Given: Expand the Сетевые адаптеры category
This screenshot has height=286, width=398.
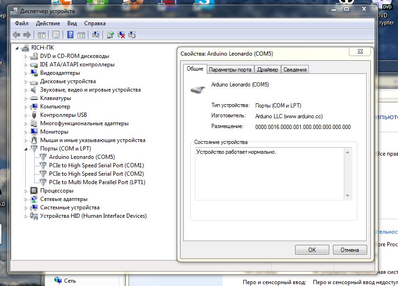Looking at the screenshot, I should pyautogui.click(x=26, y=199).
